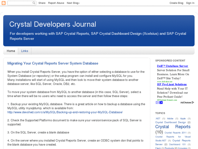Screen dimensions: 198x149
Task: Click the AdChoices label
Action: (x=186, y=103)
